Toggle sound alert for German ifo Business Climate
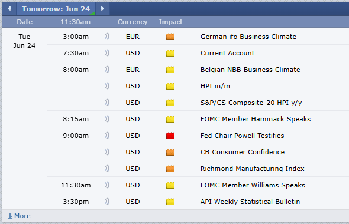Viewport: 349px width, 224px height. pyautogui.click(x=107, y=37)
